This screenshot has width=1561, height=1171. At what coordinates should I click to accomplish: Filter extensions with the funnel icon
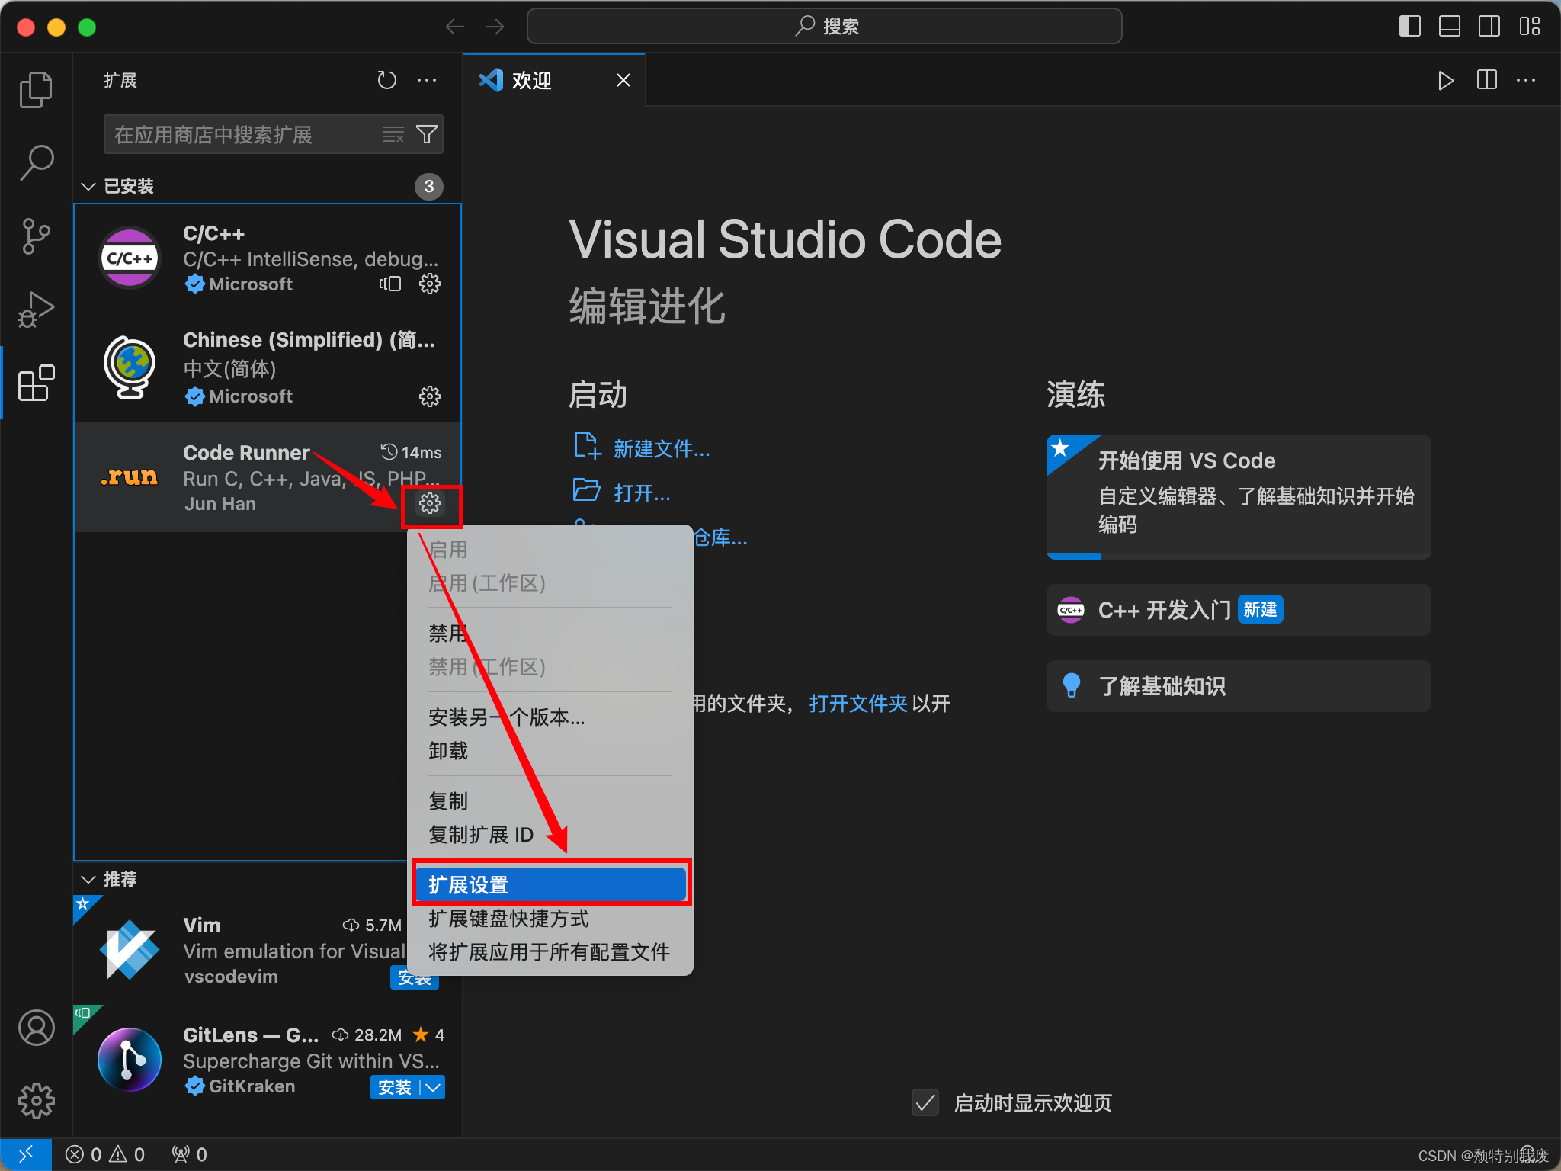[x=427, y=135]
